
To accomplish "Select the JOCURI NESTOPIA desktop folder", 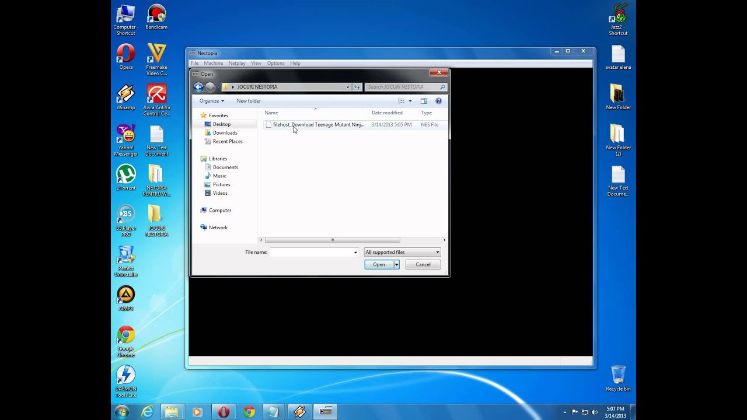I will pyautogui.click(x=156, y=221).
